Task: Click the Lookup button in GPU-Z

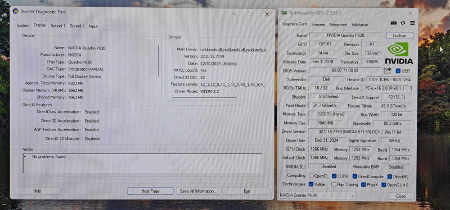Action: [399, 35]
